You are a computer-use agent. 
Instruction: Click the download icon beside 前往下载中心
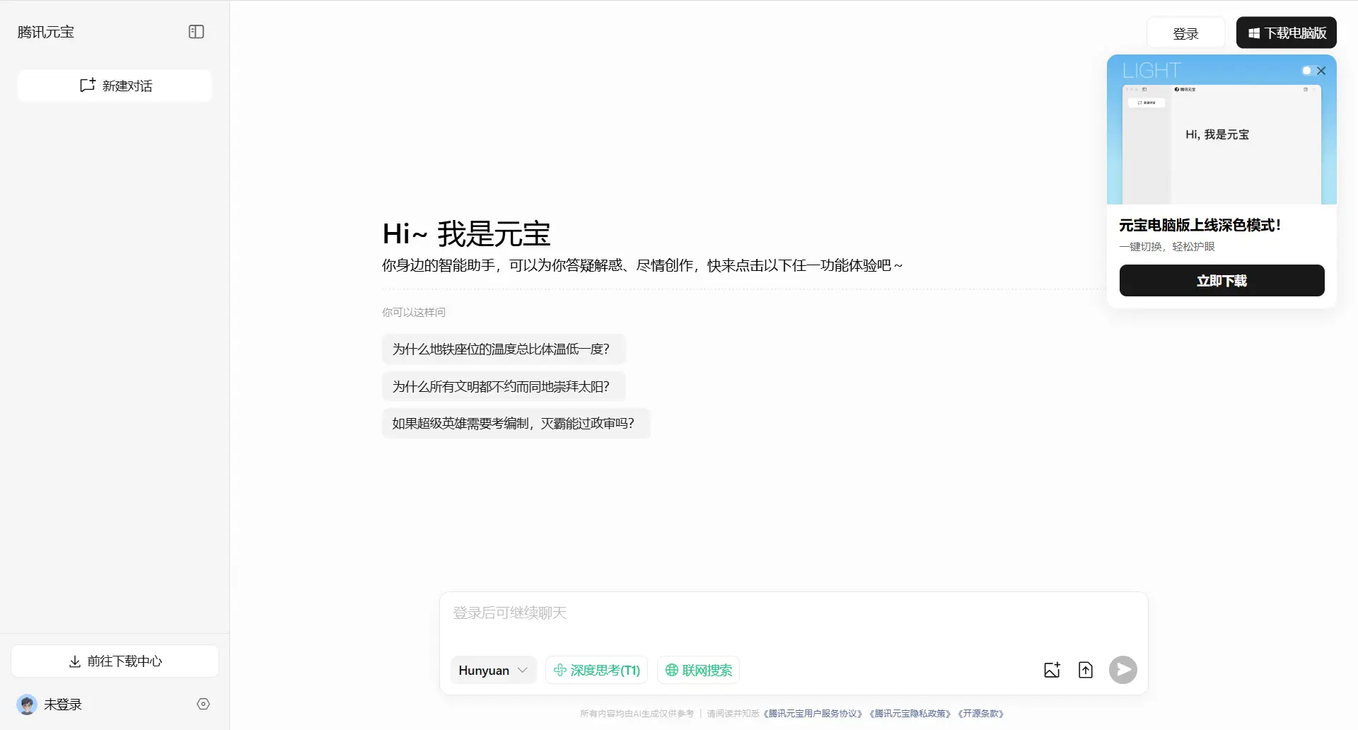point(75,661)
